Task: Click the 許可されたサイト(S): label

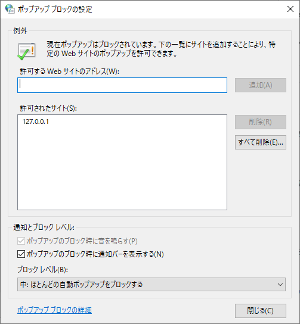Action: pos(48,108)
